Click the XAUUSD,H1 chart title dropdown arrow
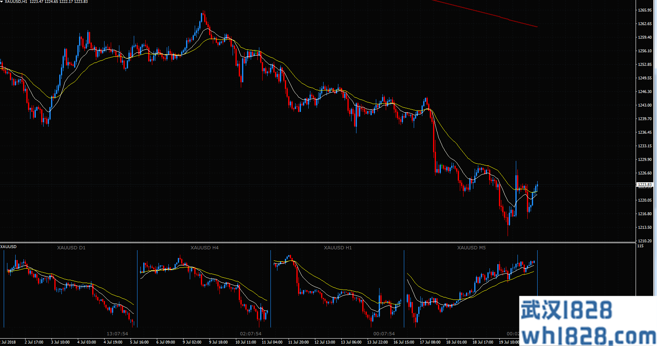 pyautogui.click(x=2, y=2)
